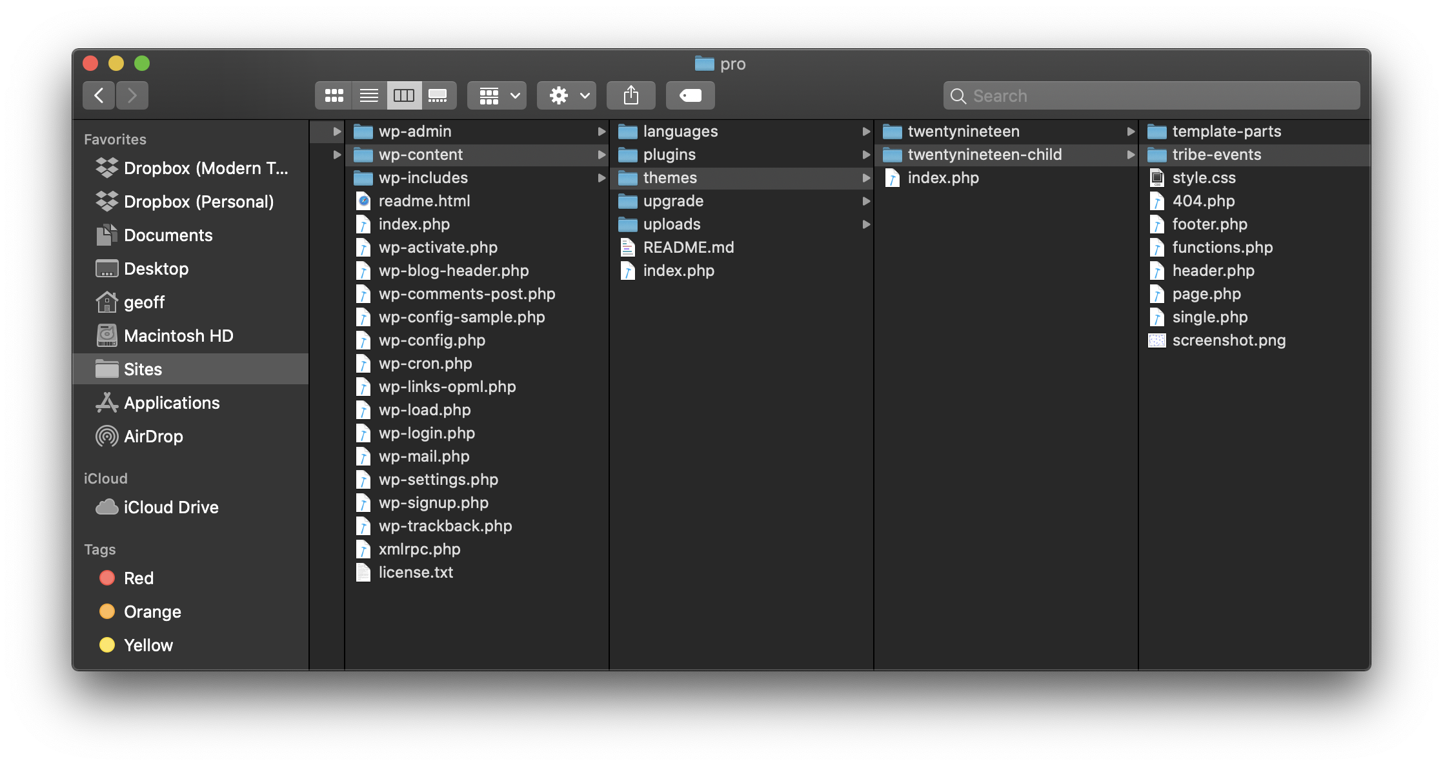Image resolution: width=1443 pixels, height=766 pixels.
Task: Select the readme.html file
Action: tap(477, 201)
